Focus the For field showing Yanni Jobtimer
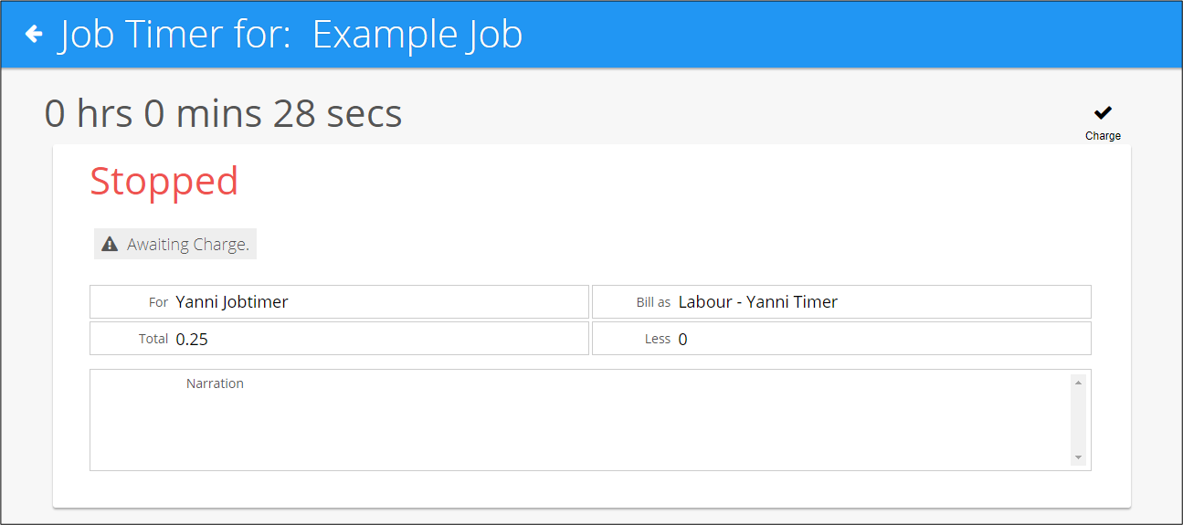The width and height of the screenshot is (1183, 525). 339,301
